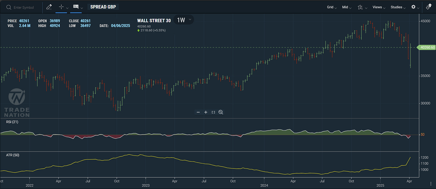Image resolution: width=436 pixels, height=189 pixels.
Task: Open the Grid menu
Action: click(332, 7)
